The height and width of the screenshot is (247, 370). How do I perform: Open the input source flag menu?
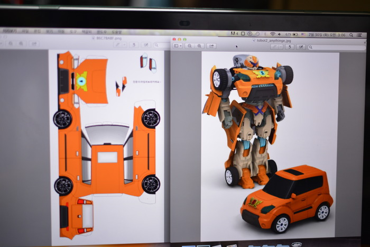click(303, 35)
